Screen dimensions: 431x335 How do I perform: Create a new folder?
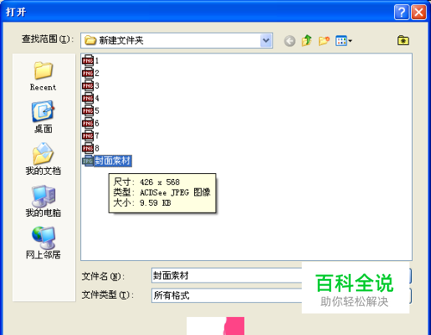pyautogui.click(x=324, y=40)
